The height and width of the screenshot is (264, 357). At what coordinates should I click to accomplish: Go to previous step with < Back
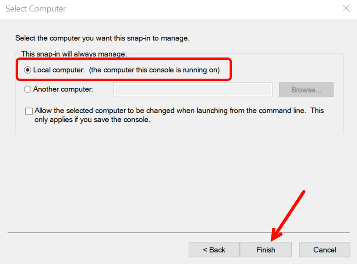[x=214, y=250]
